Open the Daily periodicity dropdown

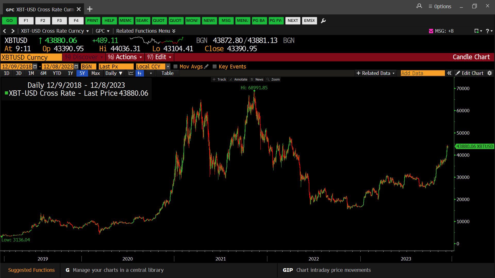tap(114, 73)
